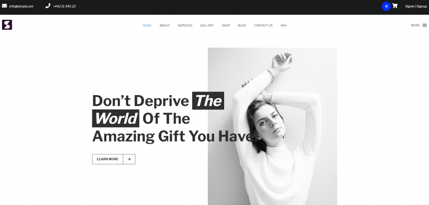Click the info@simpli.com email address
The height and width of the screenshot is (205, 429).
coord(21,6)
